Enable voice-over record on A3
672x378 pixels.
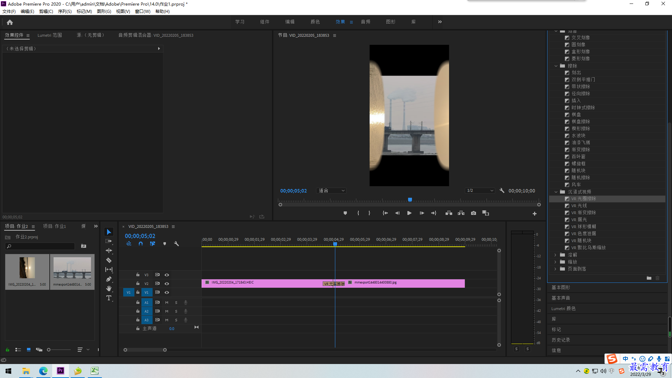point(186,320)
